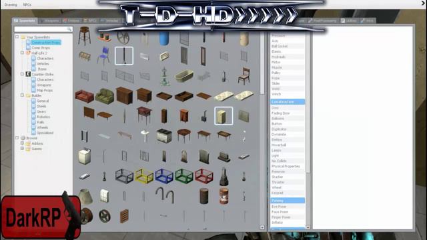Collapse the Construction tool category header
The image size is (427, 240).
coord(288,102)
